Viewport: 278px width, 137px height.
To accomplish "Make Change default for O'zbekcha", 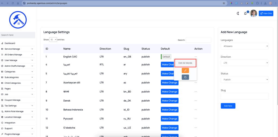I will (x=169, y=128).
